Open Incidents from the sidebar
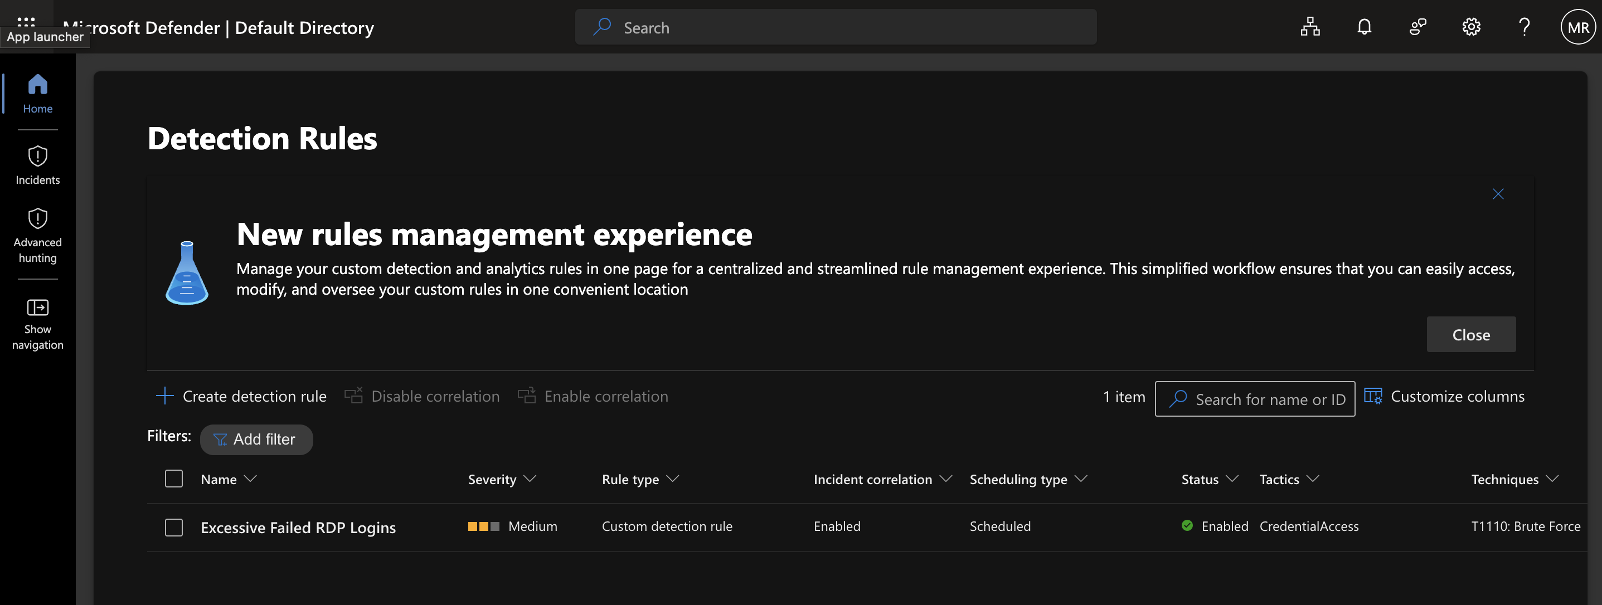The width and height of the screenshot is (1602, 605). (37, 165)
